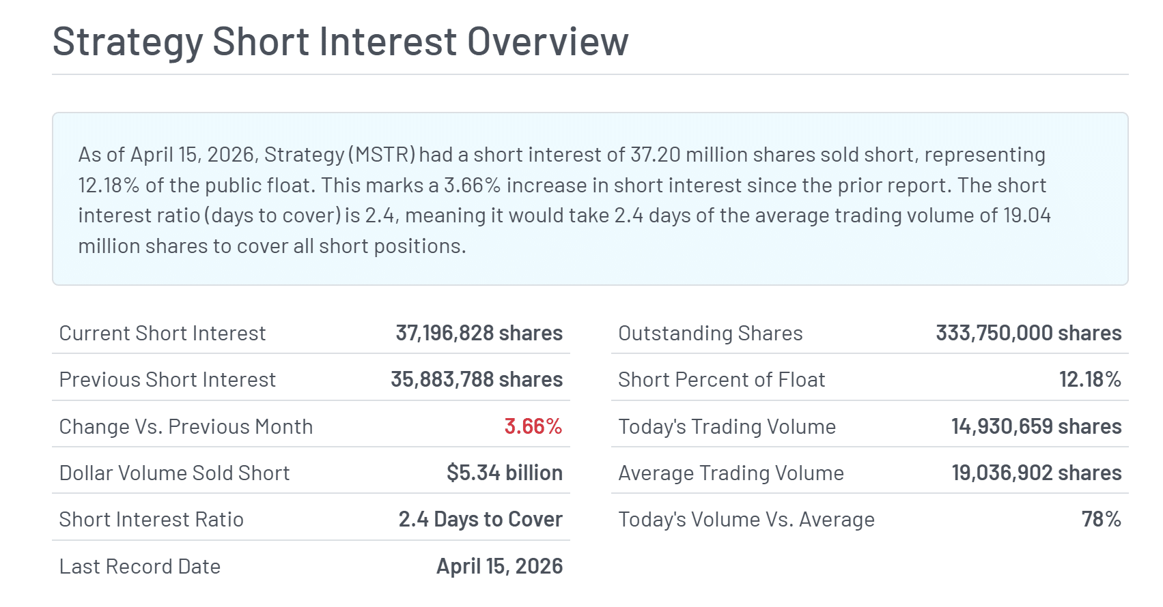
Task: Select the 'Current Short Interest' label
Action: 163,333
